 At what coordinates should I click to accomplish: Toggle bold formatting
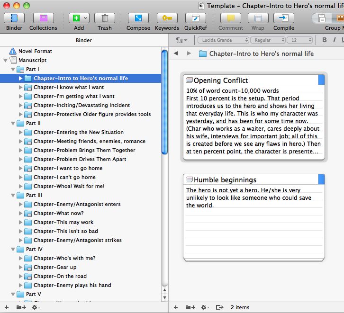(324, 40)
